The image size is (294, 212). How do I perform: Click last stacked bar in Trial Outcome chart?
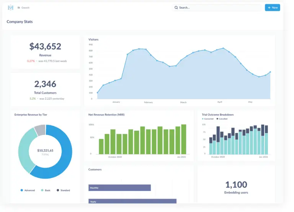[266, 140]
